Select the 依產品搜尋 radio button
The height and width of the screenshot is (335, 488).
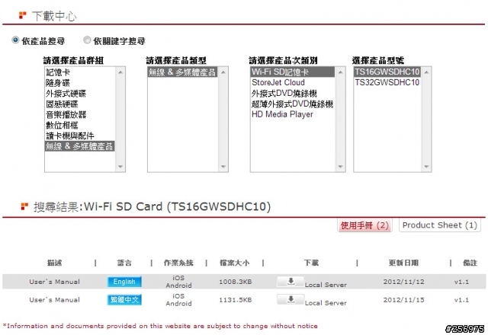[x=15, y=40]
